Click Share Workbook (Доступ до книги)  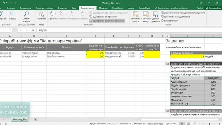point(155,17)
